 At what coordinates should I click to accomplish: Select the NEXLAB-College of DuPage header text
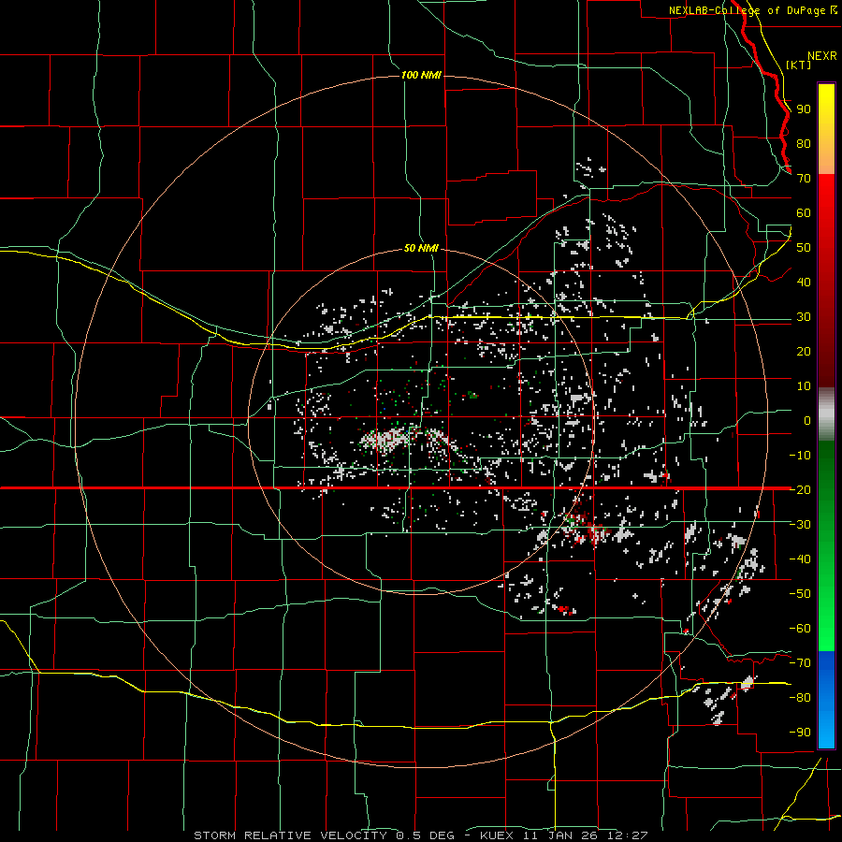pos(753,10)
